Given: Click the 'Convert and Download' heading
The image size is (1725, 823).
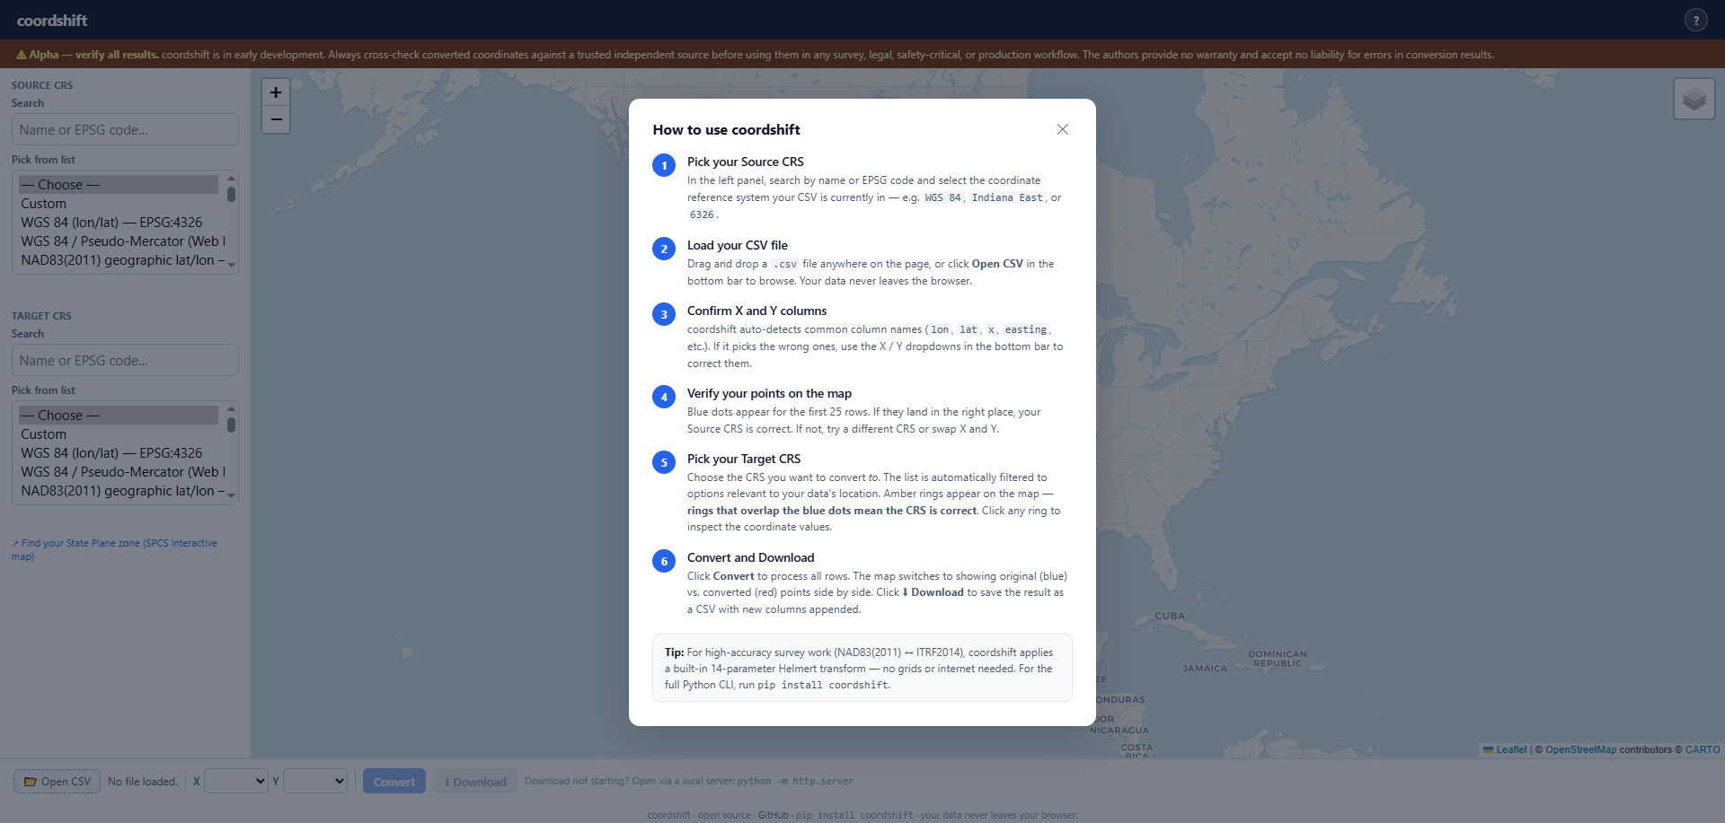Looking at the screenshot, I should point(751,557).
